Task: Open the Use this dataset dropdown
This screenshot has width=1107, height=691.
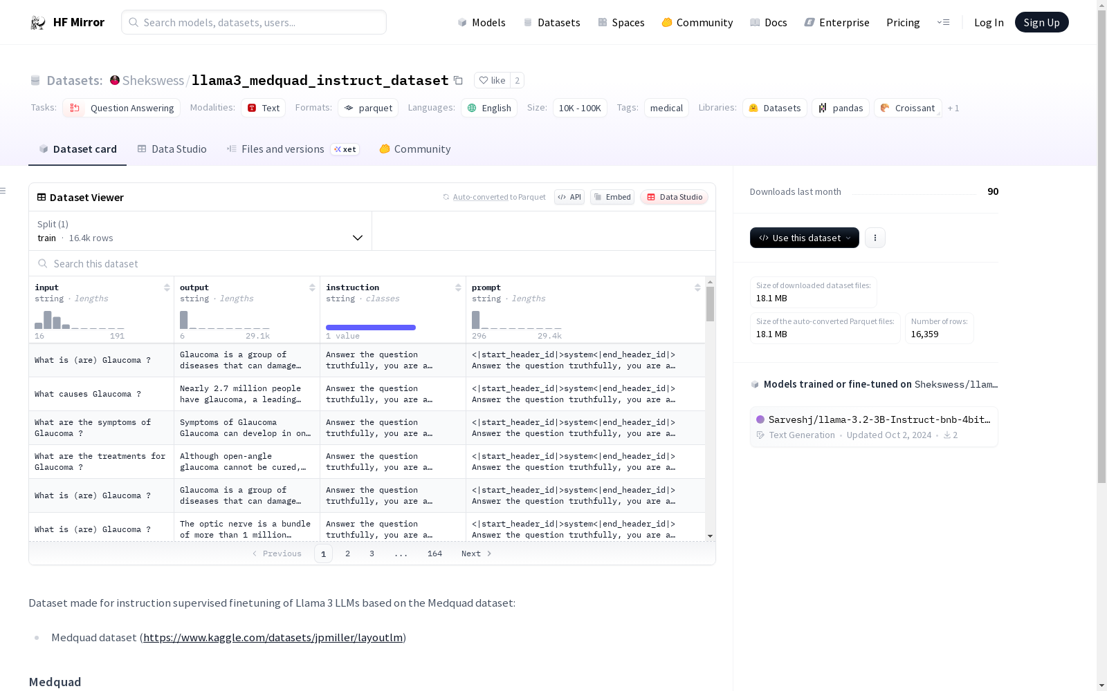Action: (805, 238)
